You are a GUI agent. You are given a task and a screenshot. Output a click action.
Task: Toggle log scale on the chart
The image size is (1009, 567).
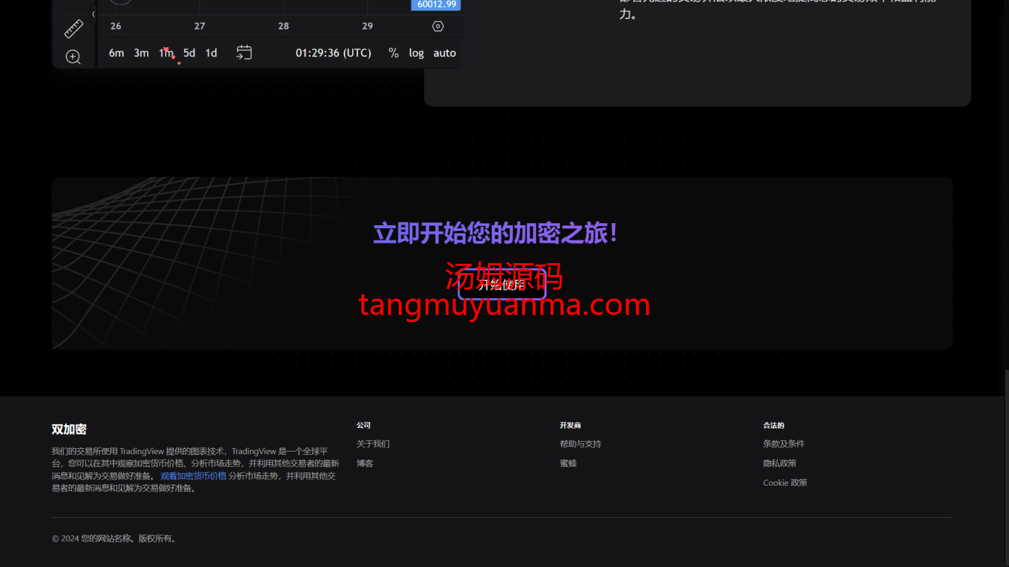[x=416, y=53]
